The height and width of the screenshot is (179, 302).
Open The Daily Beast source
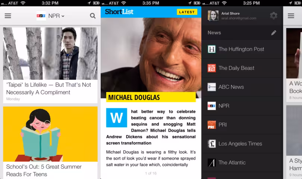tap(242, 68)
